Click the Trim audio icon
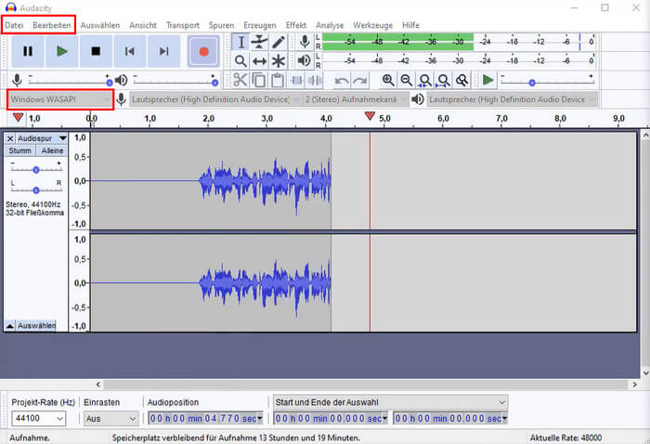The height and width of the screenshot is (444, 650). pyautogui.click(x=296, y=80)
